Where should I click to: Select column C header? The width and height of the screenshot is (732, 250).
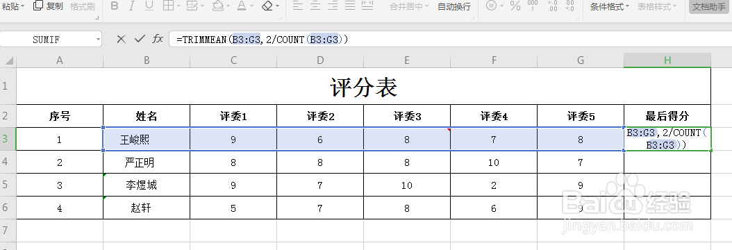(x=233, y=60)
